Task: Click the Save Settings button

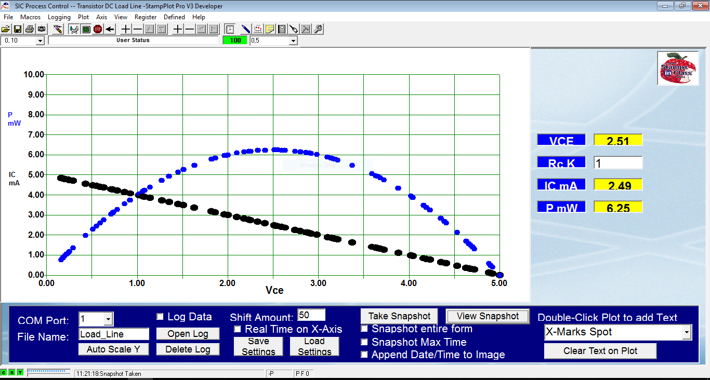Action: [258, 347]
